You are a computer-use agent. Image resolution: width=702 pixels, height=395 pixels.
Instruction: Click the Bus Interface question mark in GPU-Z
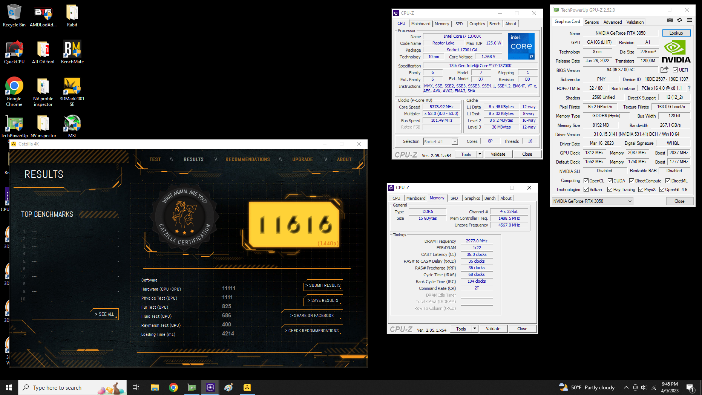(689, 88)
